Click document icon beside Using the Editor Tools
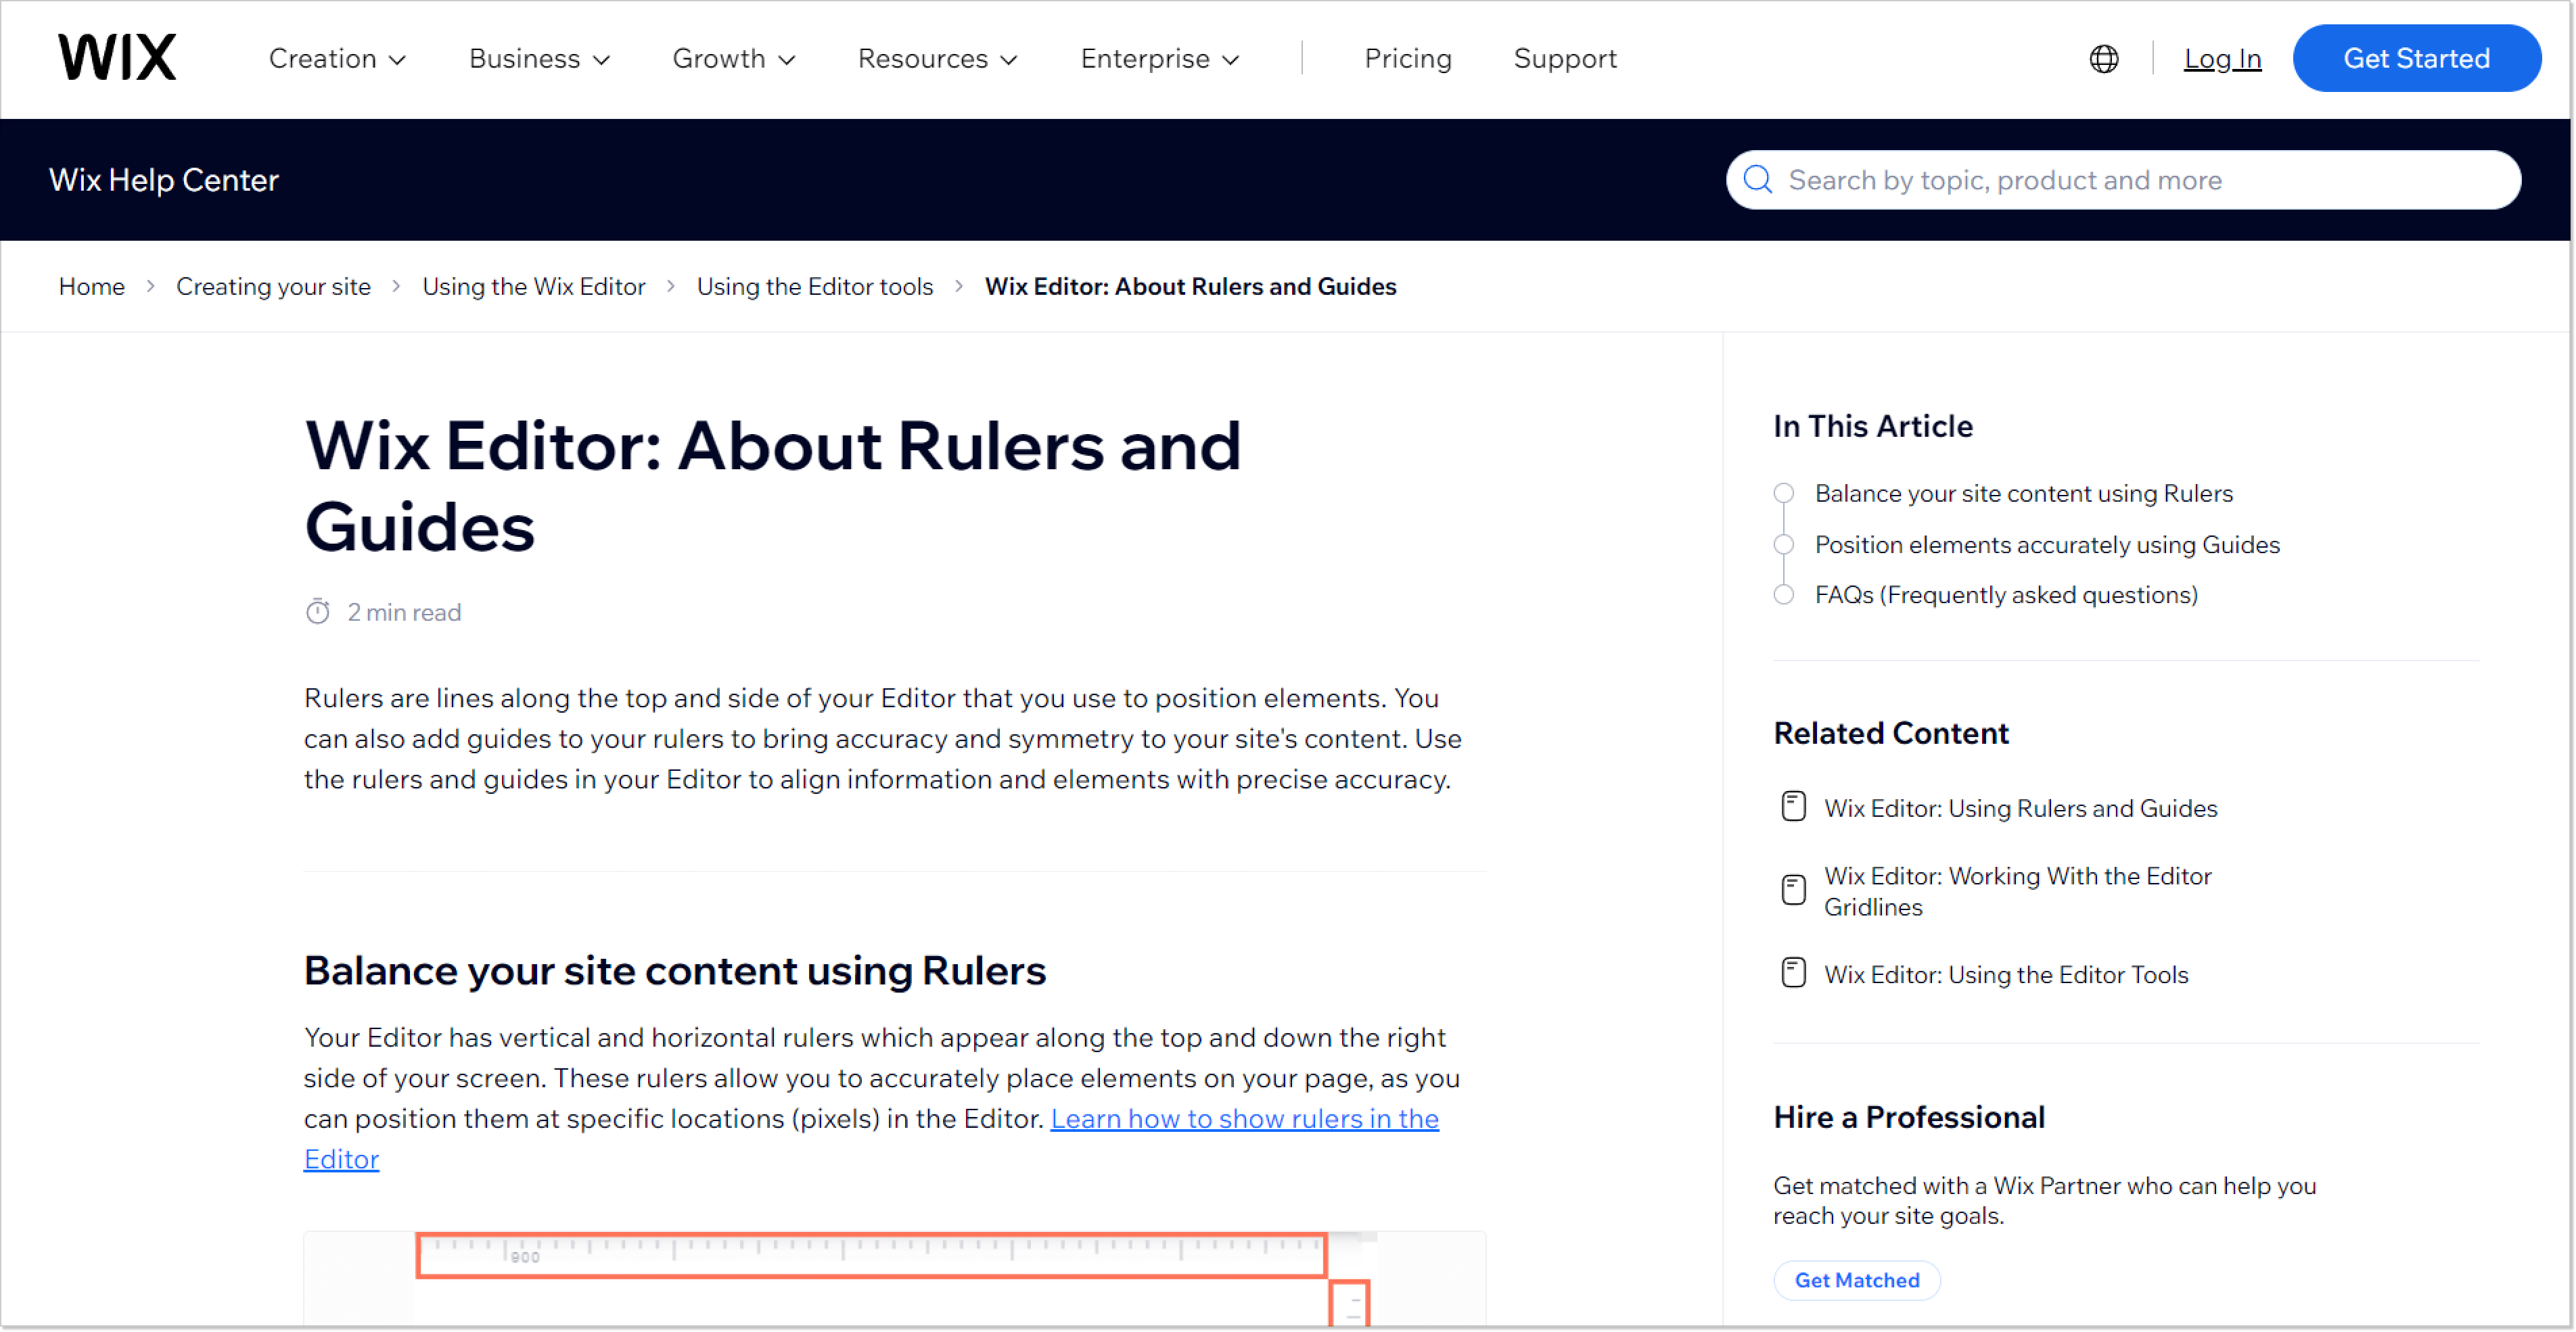This screenshot has width=2576, height=1332. (x=1794, y=972)
